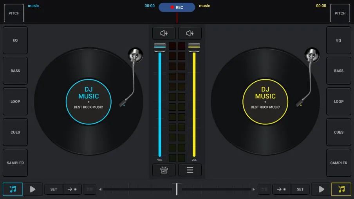Open the hamburger menu icon
The height and width of the screenshot is (199, 354).
[x=190, y=170]
